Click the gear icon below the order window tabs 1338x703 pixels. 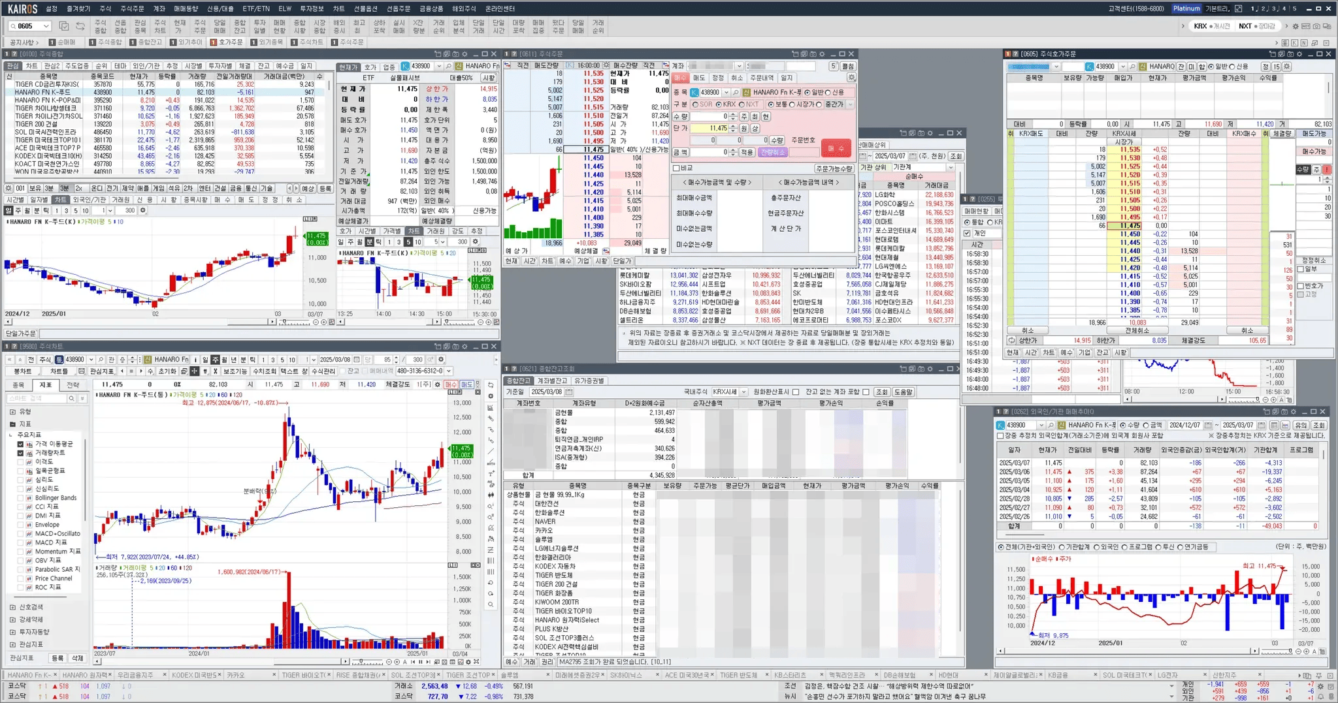(851, 78)
